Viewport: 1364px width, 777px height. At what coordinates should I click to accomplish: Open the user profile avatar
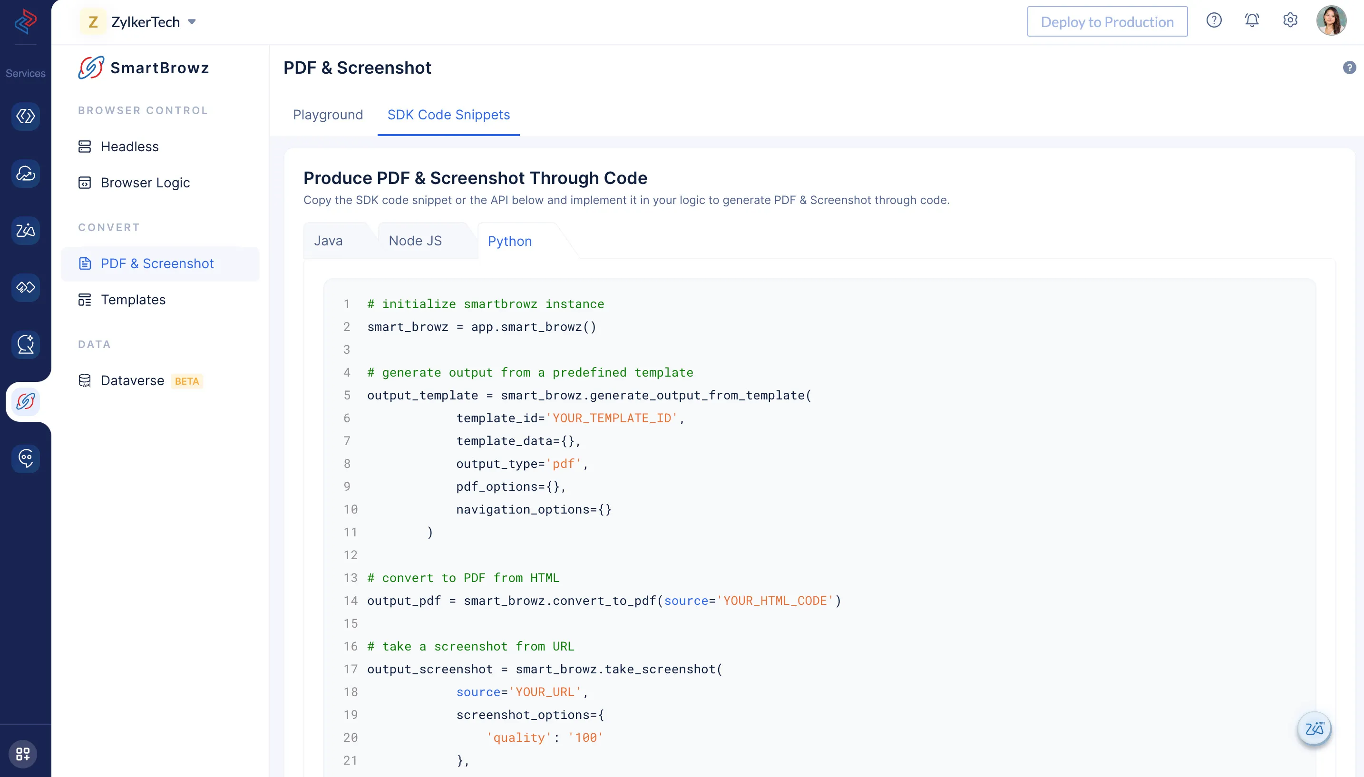coord(1331,21)
